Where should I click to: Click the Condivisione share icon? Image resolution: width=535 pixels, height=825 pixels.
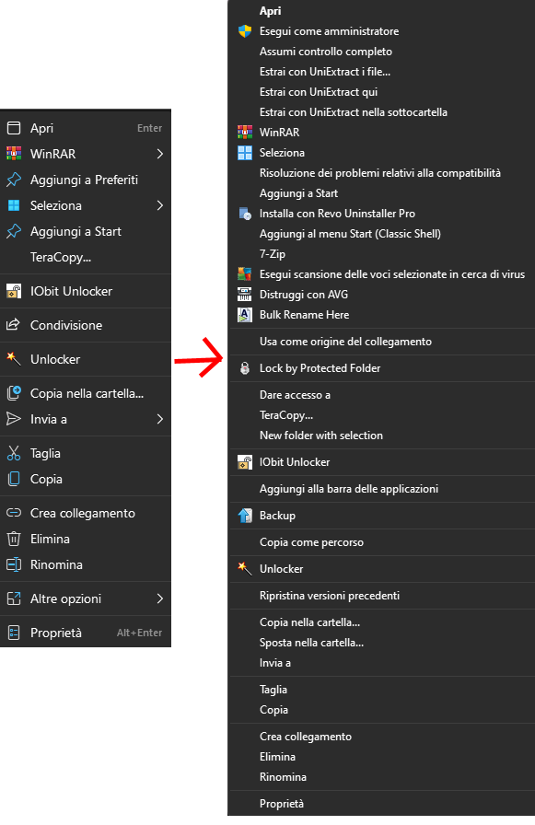(13, 325)
